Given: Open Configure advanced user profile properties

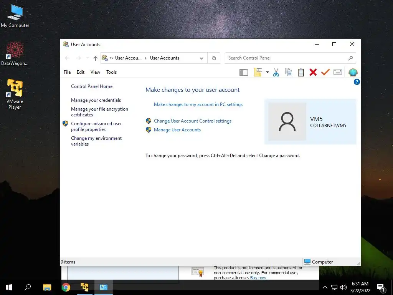Looking at the screenshot, I should pos(96,126).
